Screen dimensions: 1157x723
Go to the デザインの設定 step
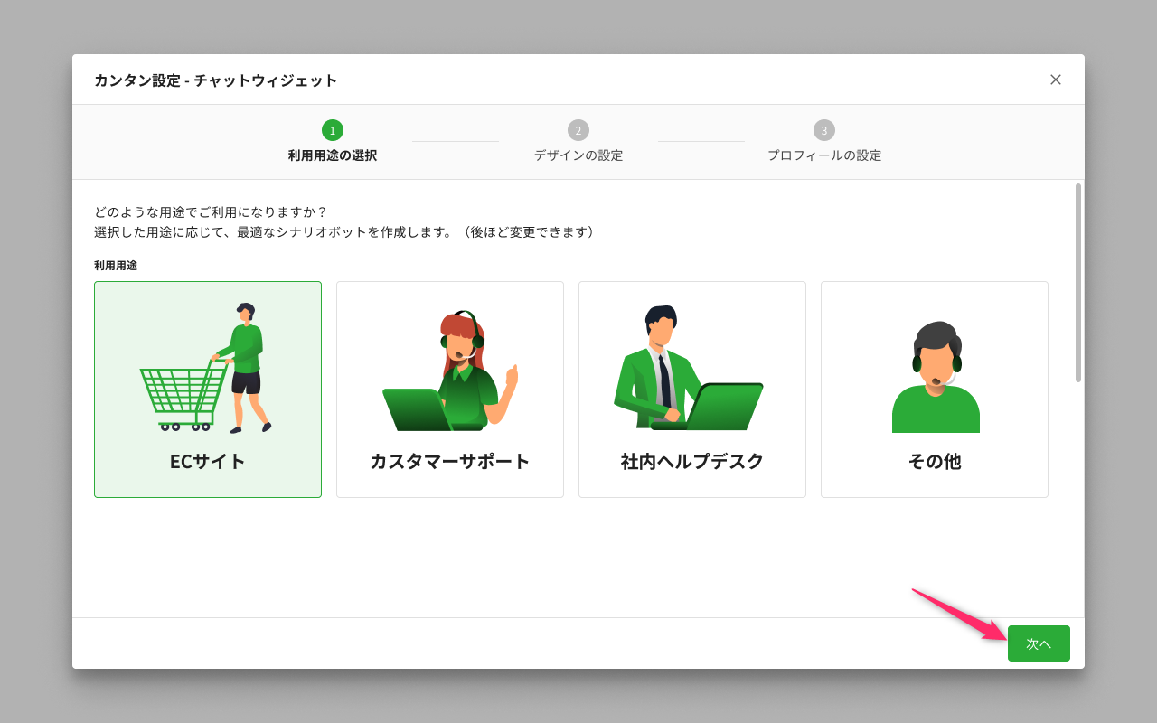578,155
